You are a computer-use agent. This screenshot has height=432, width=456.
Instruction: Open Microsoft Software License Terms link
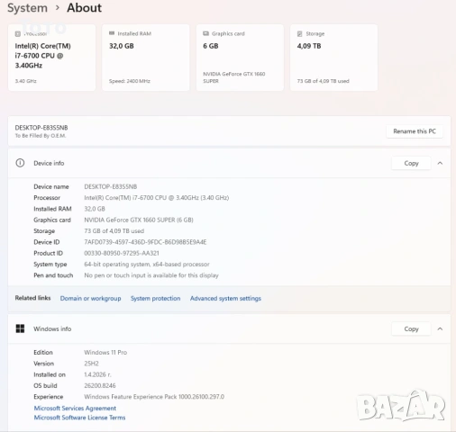pyautogui.click(x=79, y=418)
